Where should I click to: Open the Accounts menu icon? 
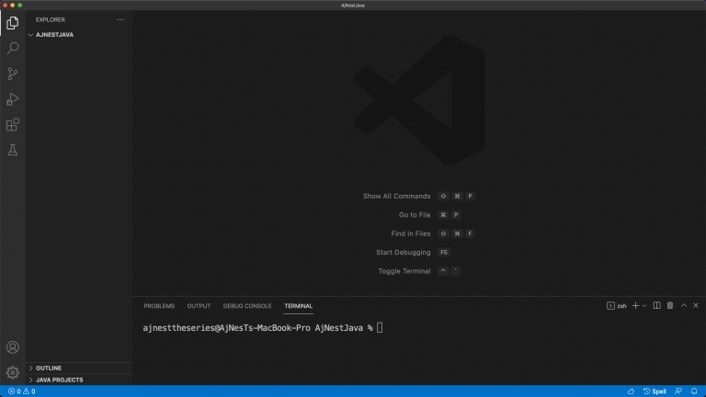[13, 347]
